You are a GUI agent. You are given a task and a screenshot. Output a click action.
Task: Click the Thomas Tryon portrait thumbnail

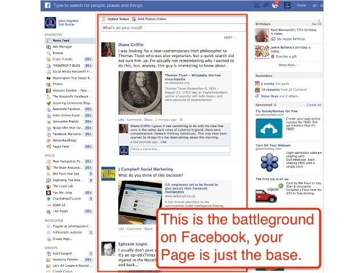[x=140, y=92]
